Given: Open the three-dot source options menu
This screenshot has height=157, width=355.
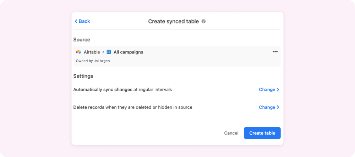Looking at the screenshot, I should tap(275, 52).
